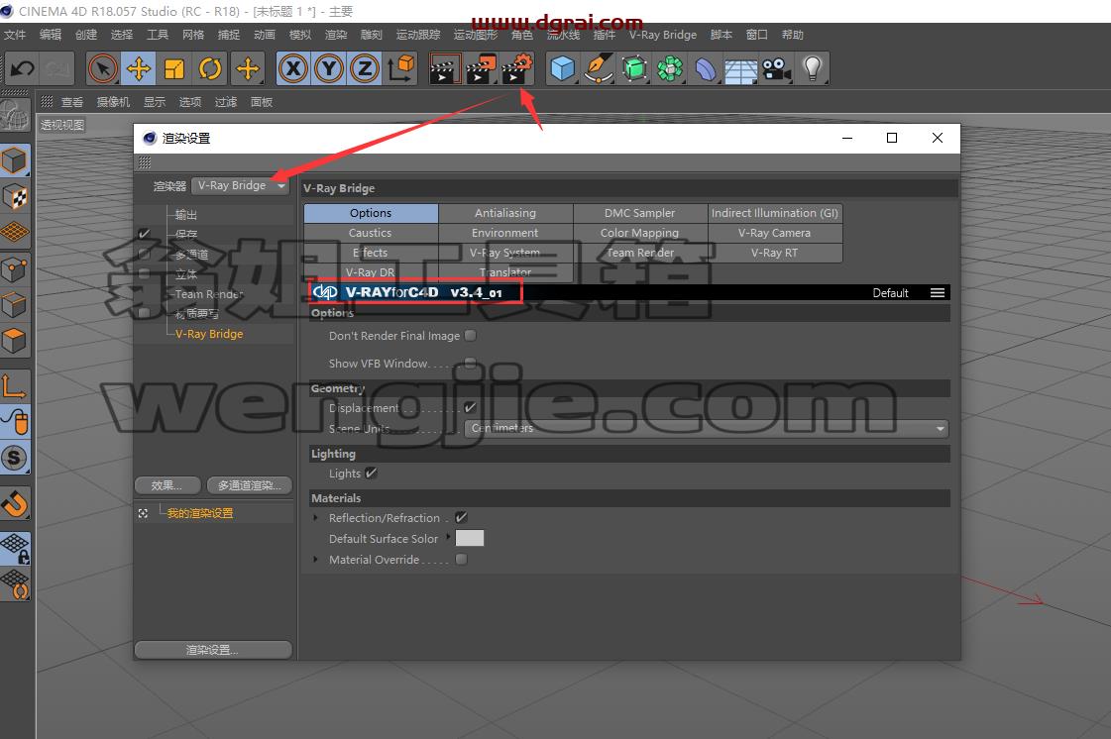Image resolution: width=1111 pixels, height=739 pixels.
Task: Add a Subdivision Surface generator
Action: click(x=634, y=68)
